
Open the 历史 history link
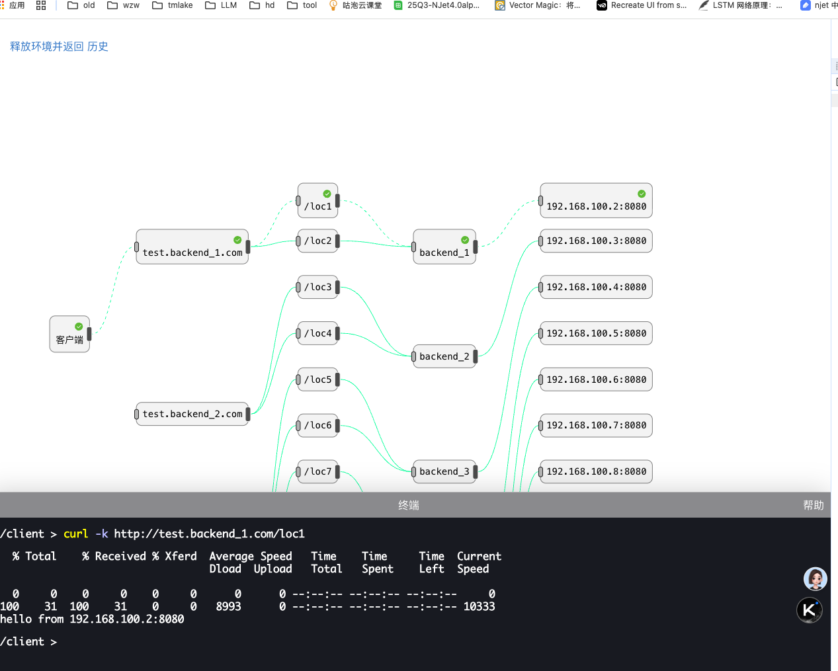(x=98, y=46)
